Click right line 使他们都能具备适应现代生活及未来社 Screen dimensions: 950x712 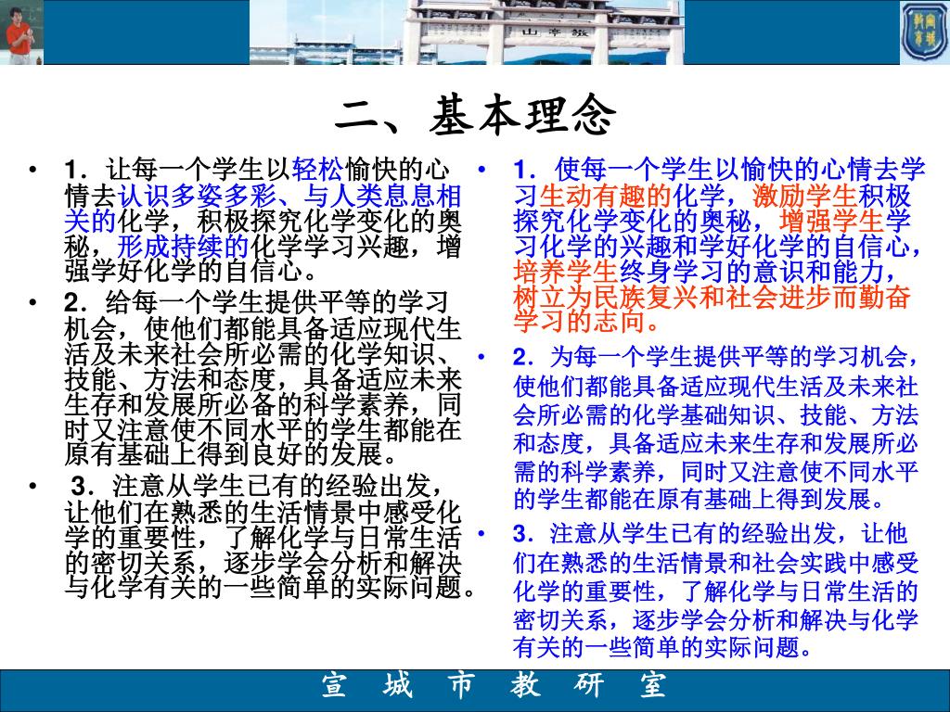tap(715, 387)
